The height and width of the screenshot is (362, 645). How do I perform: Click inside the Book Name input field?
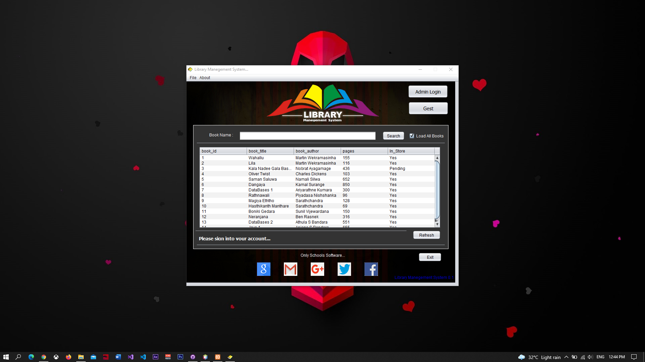coord(307,135)
